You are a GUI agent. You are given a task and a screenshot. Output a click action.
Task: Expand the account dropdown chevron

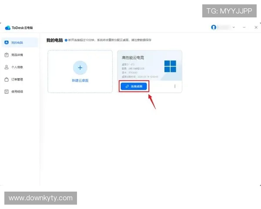click(234, 27)
